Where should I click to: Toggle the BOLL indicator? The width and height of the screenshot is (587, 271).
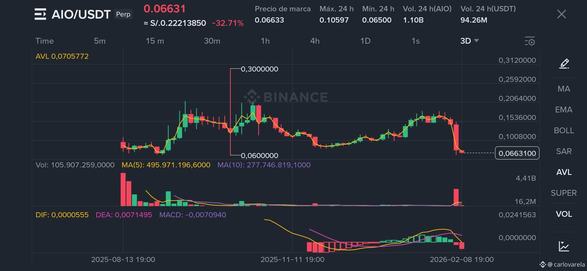tap(564, 130)
